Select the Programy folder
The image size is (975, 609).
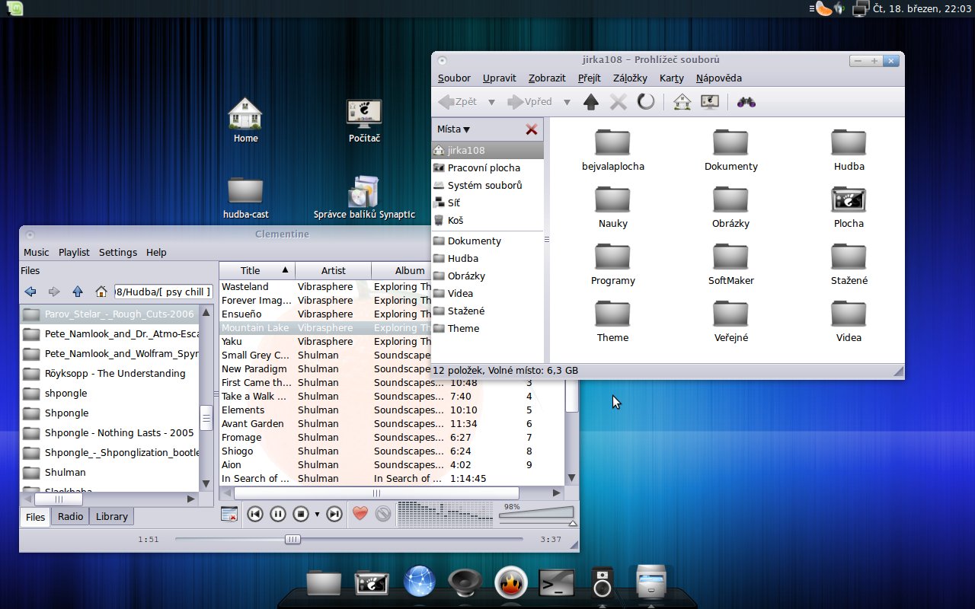pyautogui.click(x=612, y=264)
